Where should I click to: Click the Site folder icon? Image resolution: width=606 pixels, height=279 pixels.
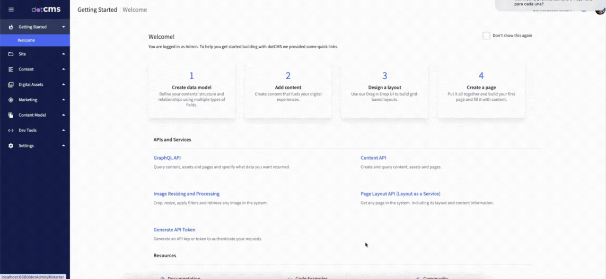11,54
